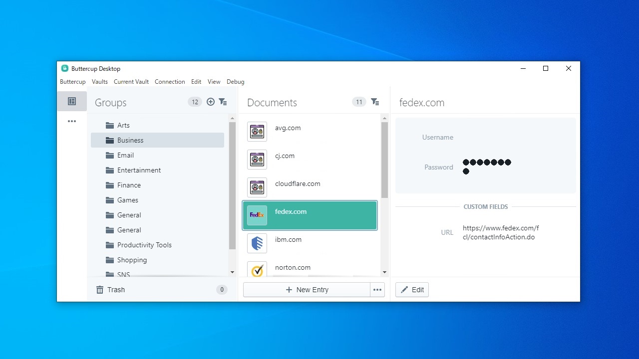Click the Groups count badge 12

[195, 102]
